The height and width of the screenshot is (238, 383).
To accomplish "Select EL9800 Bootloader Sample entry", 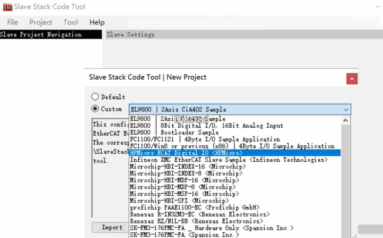I will (174, 132).
